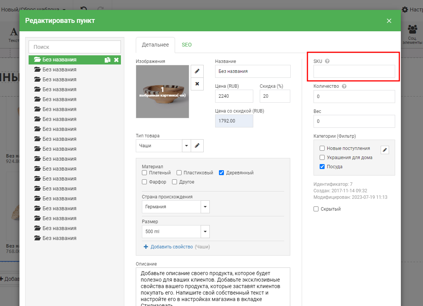Click the pencil icon to edit product image
423x306 pixels.
(197, 71)
